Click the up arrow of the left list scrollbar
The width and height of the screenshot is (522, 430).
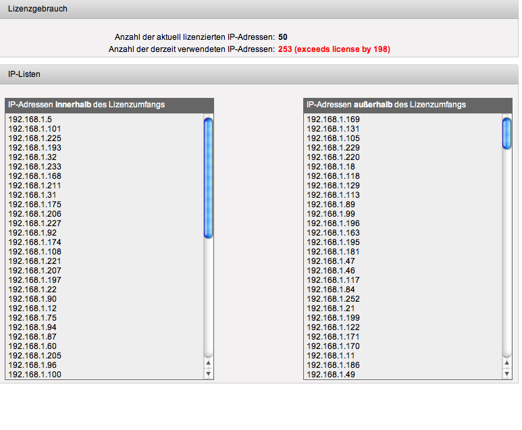pyautogui.click(x=208, y=363)
